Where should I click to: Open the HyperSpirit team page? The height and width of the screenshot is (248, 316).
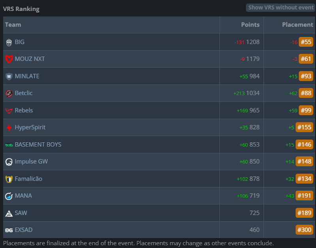30,127
